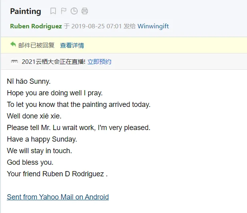Open the Sent from Yahoo Mail on Android link
247x213 pixels.
coord(58,197)
